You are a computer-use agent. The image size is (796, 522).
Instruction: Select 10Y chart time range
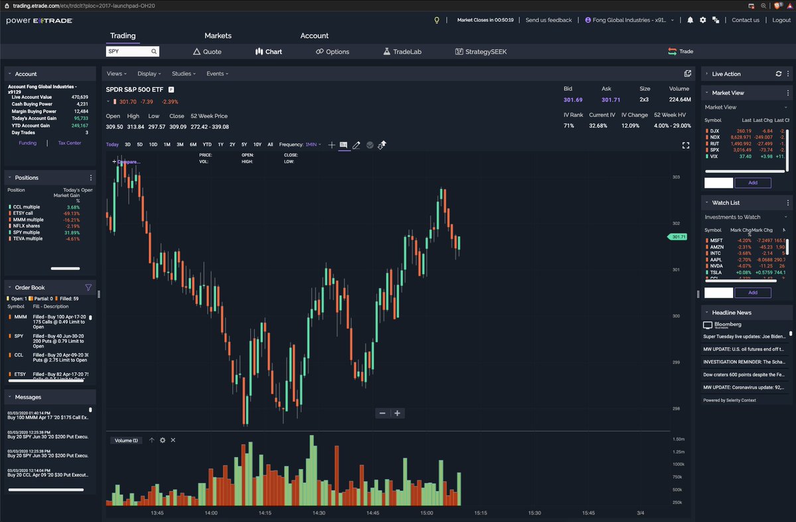click(x=257, y=145)
